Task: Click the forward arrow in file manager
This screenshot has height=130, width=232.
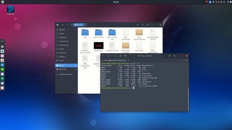Action: point(67,25)
